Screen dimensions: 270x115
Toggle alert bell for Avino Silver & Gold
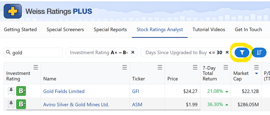[x=11, y=104]
